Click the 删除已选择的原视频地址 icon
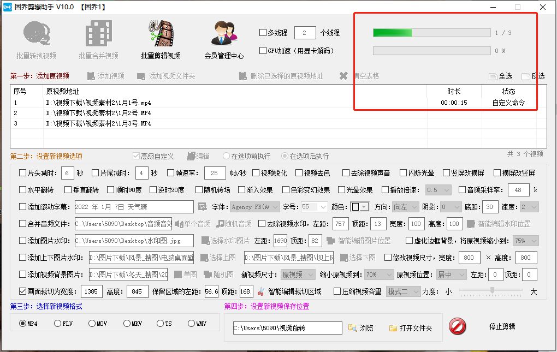Image resolution: width=557 pixels, height=352 pixels. coord(243,76)
